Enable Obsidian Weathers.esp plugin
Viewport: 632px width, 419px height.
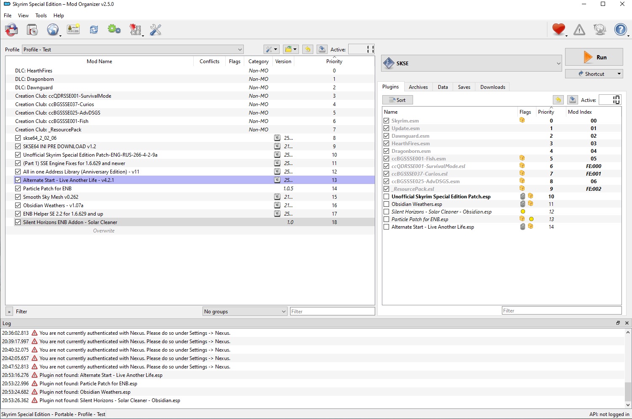pyautogui.click(x=386, y=204)
